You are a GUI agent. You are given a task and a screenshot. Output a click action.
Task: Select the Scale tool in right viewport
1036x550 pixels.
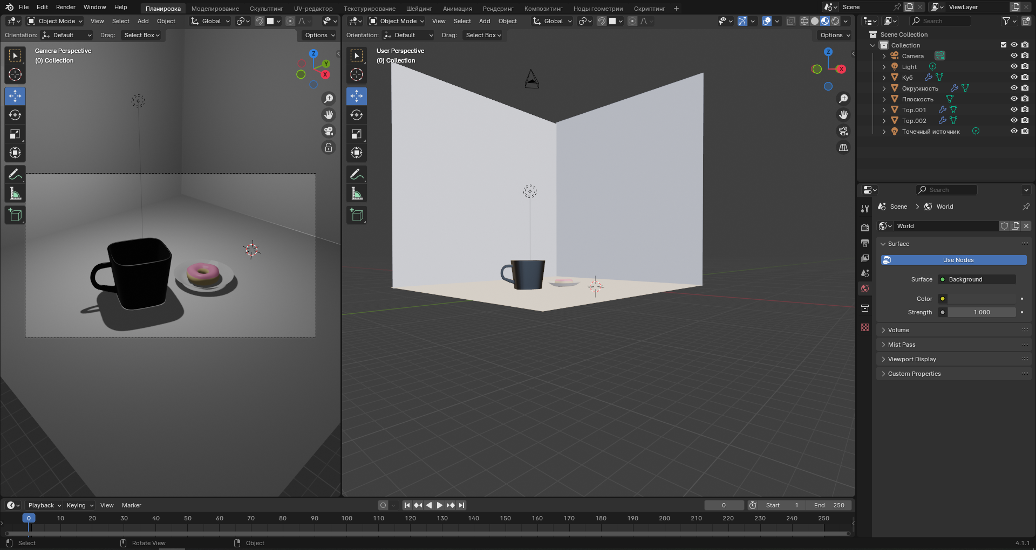(357, 134)
